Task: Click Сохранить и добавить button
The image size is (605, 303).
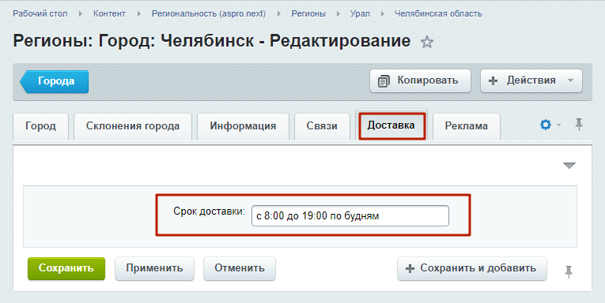Action: (472, 268)
